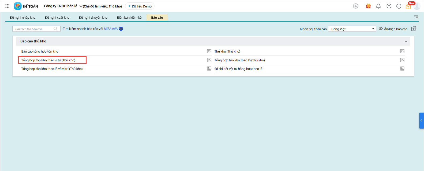424x171 pixels.
Task: Preview image for Thẻ kho (Thủ kho)
Action: click(x=402, y=51)
